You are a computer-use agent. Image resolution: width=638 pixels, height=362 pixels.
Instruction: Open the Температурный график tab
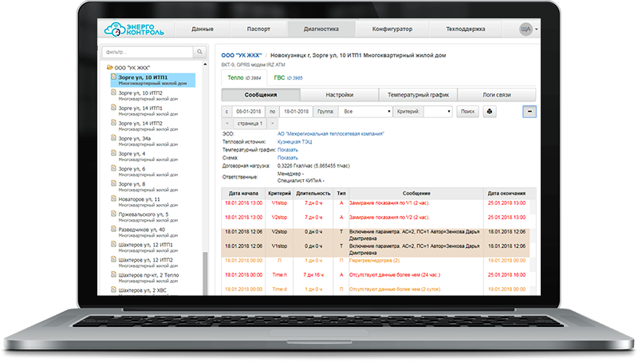pyautogui.click(x=418, y=95)
